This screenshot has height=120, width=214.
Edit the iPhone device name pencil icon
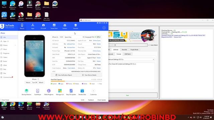pos(38,79)
